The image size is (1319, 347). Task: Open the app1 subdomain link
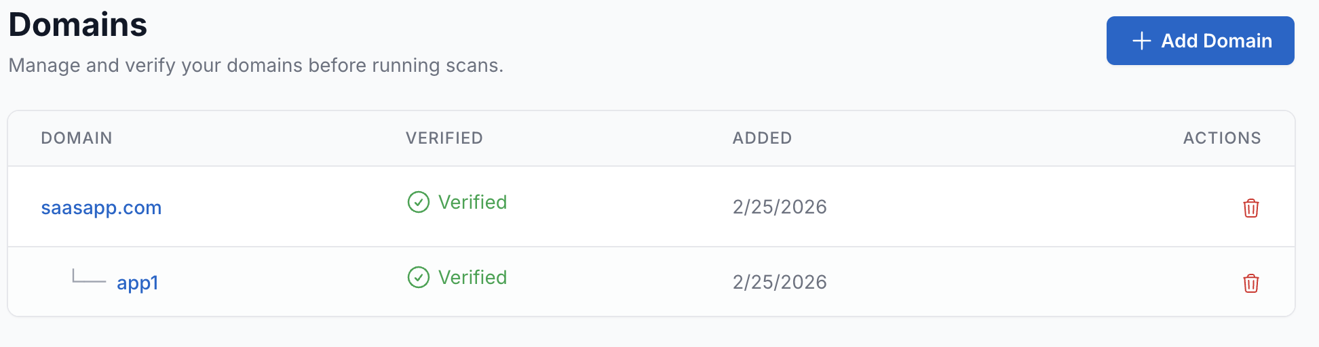point(137,283)
